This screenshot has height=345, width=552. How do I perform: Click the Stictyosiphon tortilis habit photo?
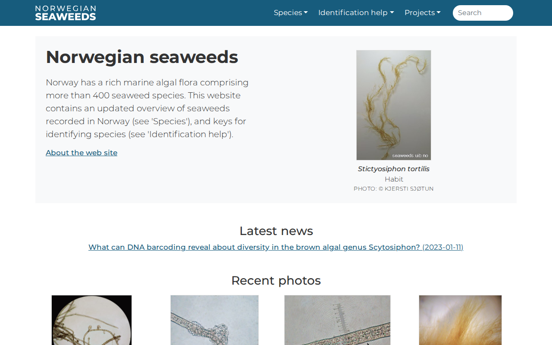coord(394,105)
